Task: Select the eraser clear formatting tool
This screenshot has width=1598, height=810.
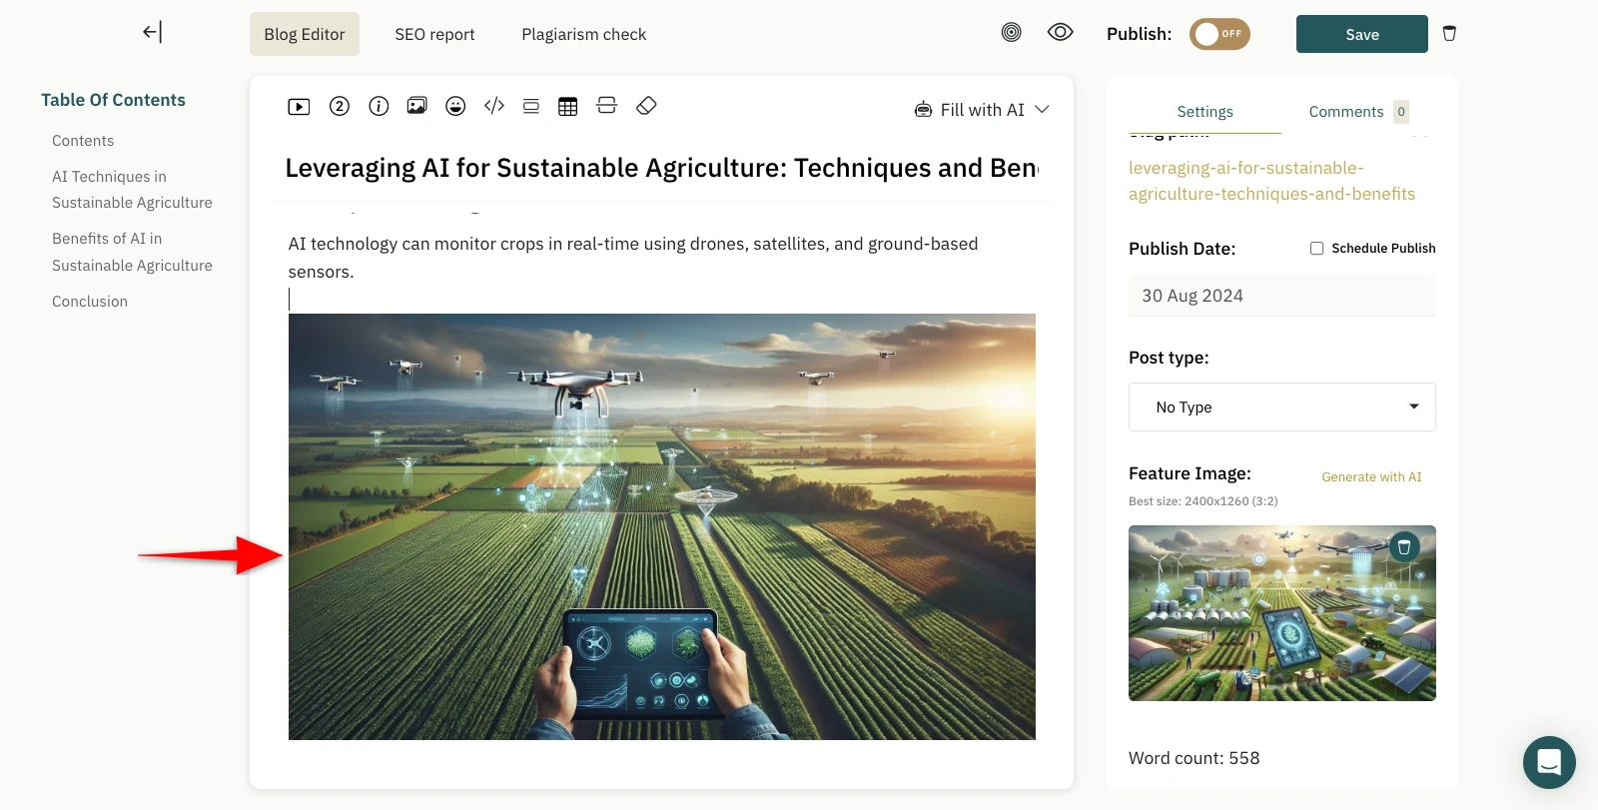Action: 646,106
